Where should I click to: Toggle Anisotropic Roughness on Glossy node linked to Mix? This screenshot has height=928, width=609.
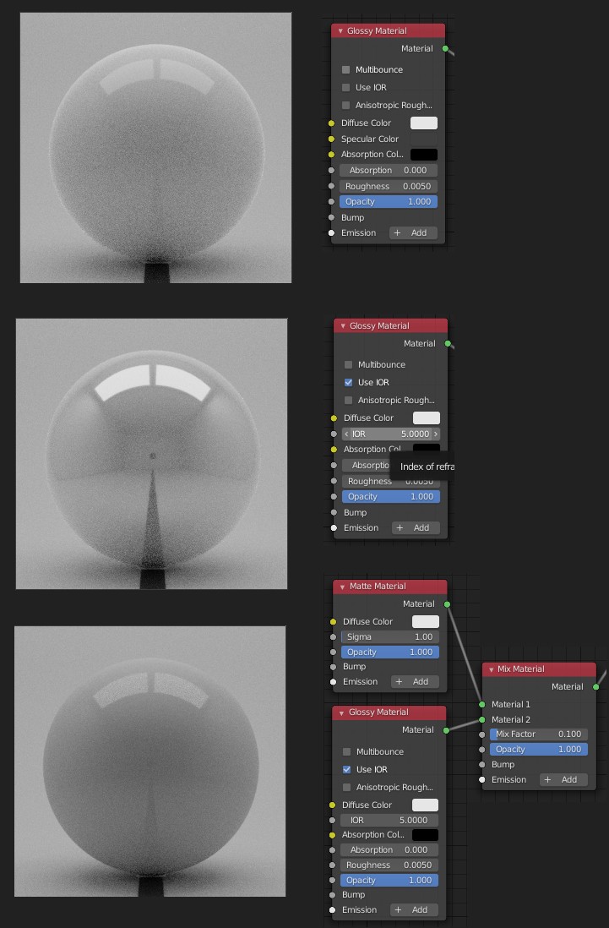pos(347,787)
